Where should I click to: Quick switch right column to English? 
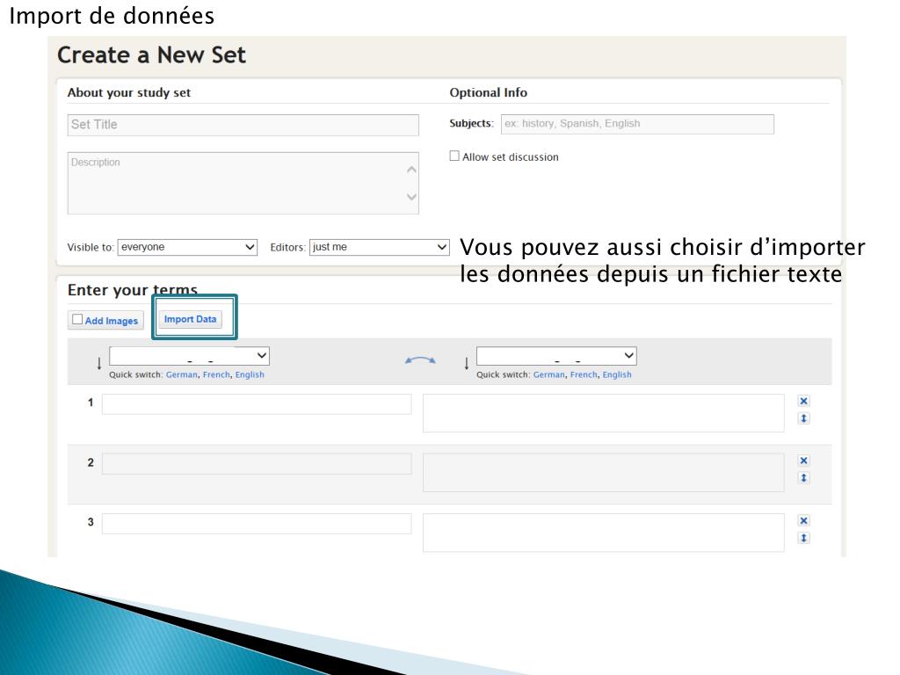[617, 374]
